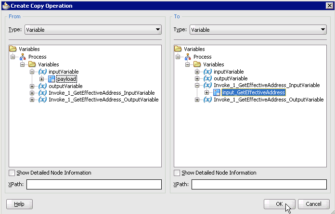
Task: Select root Variables label in From tree
Action: pyautogui.click(x=29, y=49)
